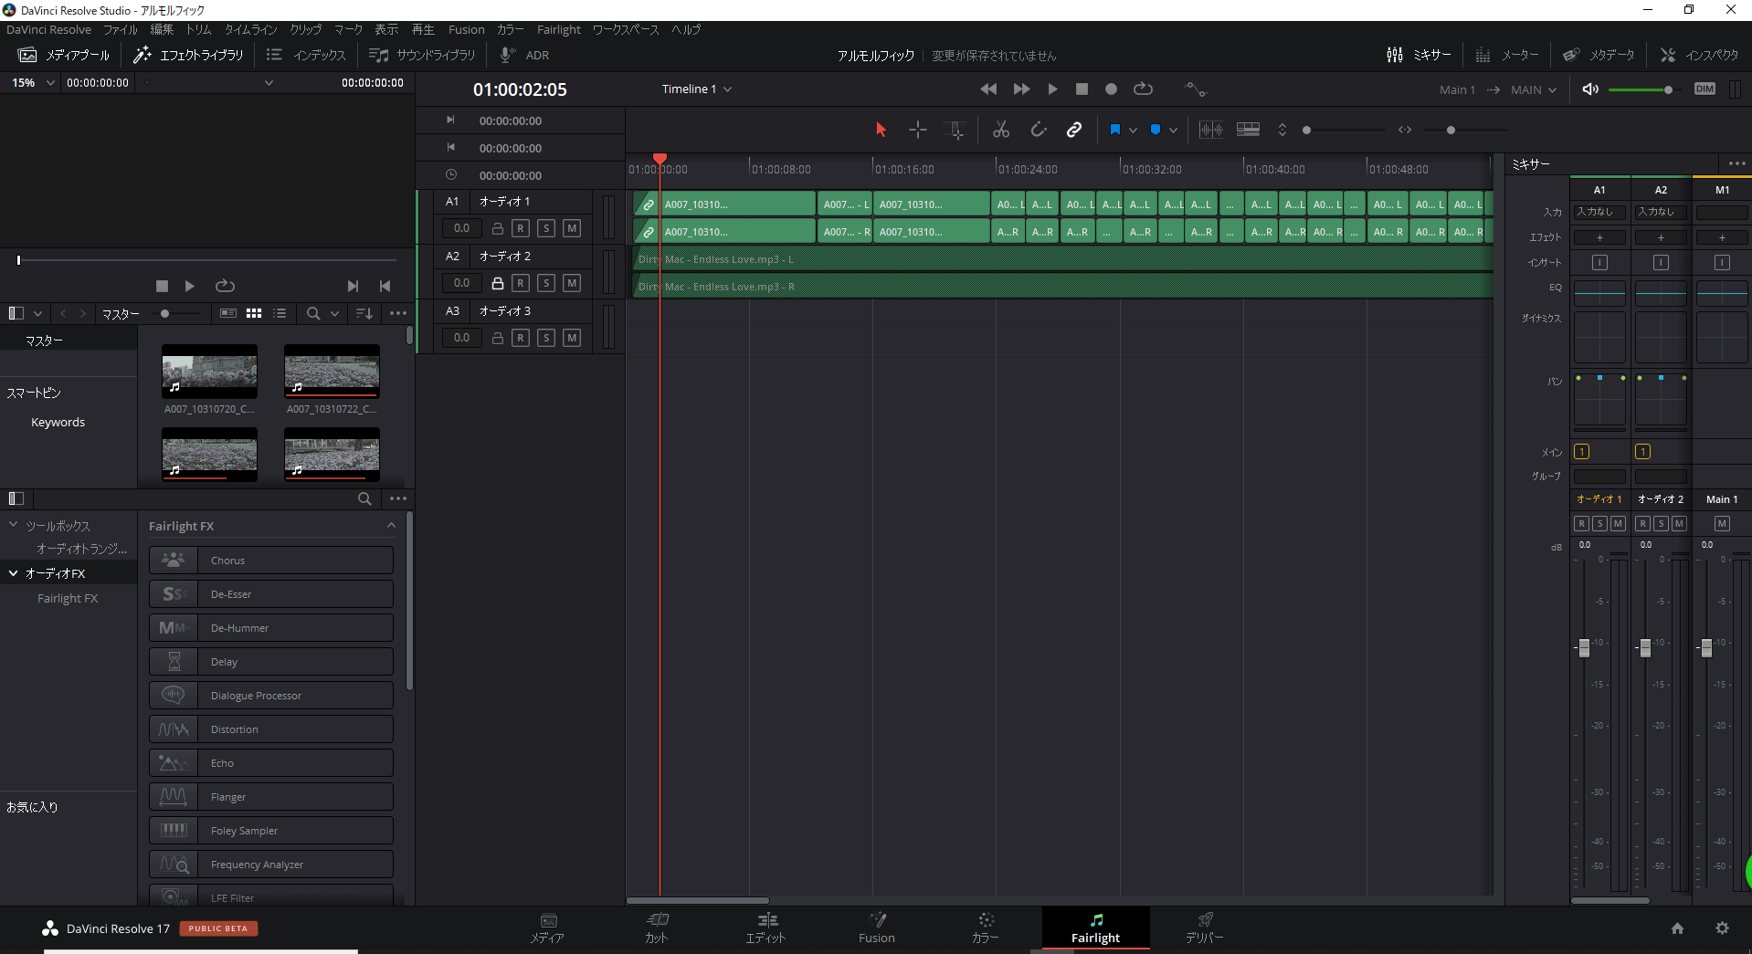Select the razor scissors tool
1752x954 pixels.
[x=1001, y=130]
